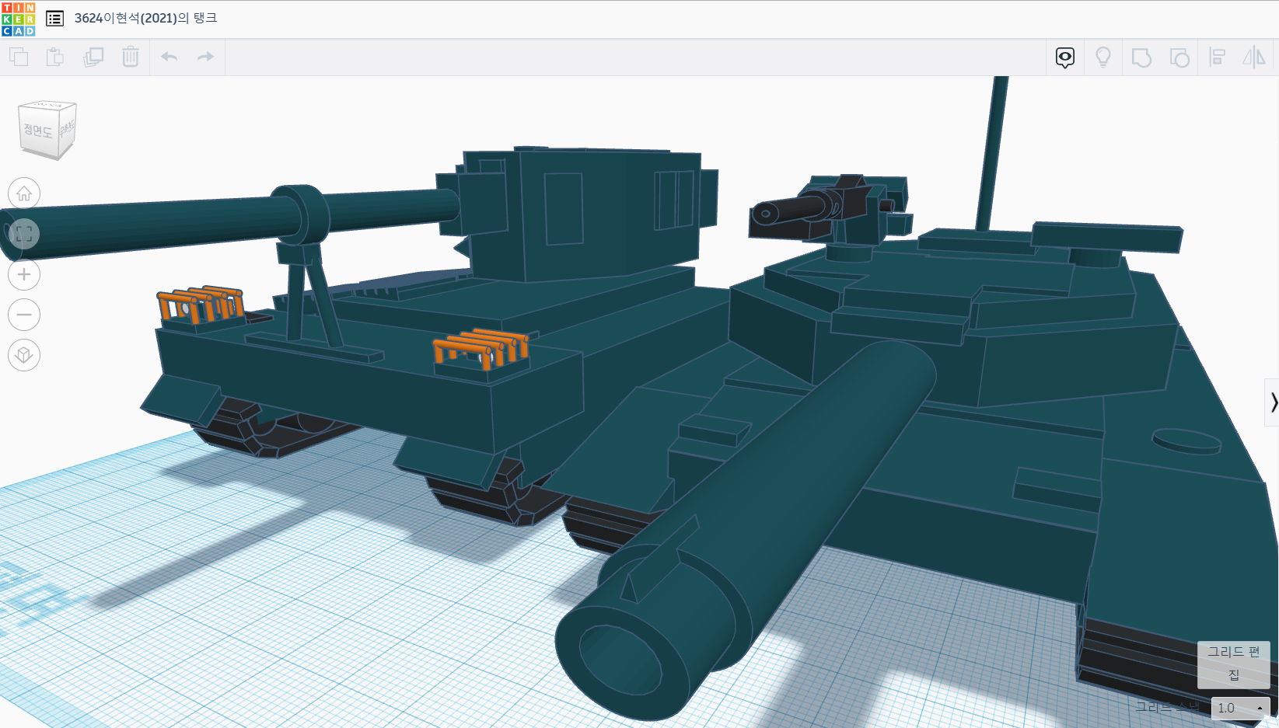Click the Align tool icon

tap(1218, 57)
